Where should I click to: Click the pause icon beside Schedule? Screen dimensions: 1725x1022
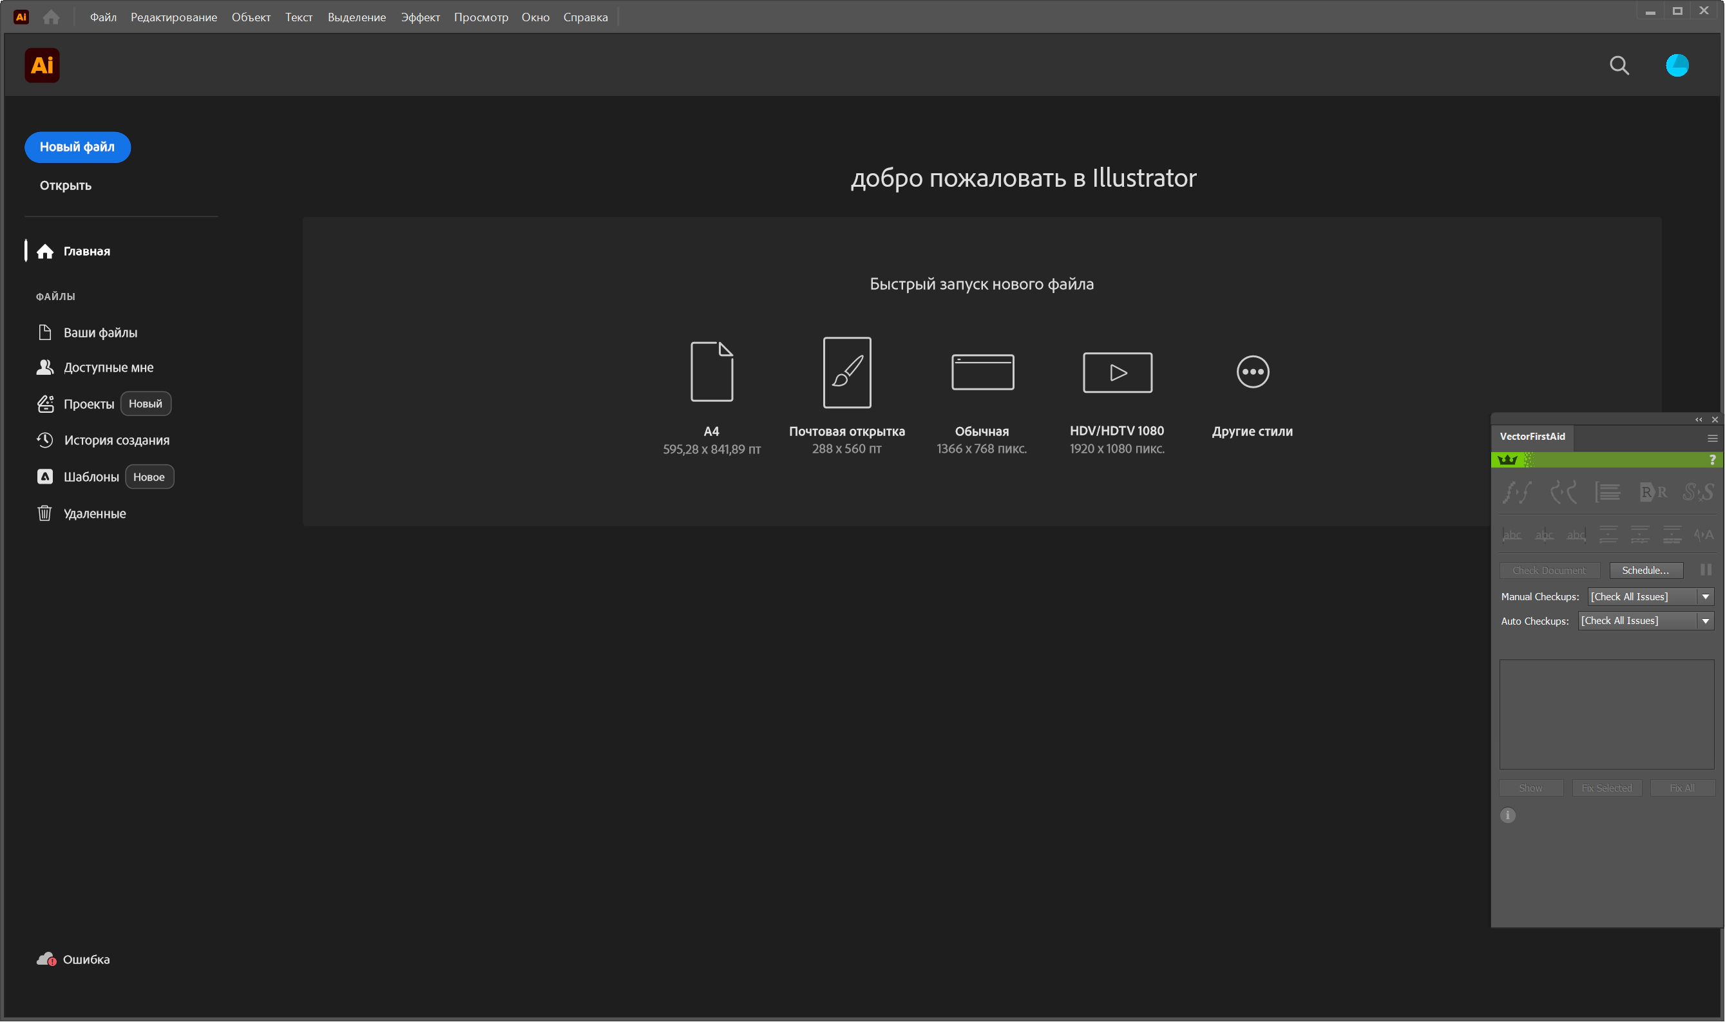point(1706,570)
